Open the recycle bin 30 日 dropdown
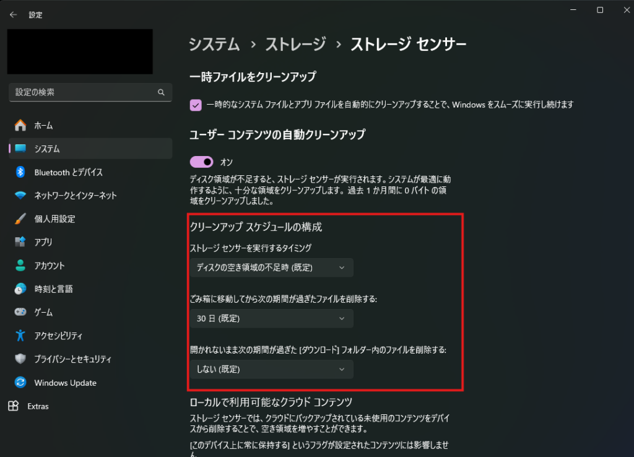Viewport: 634px width, 457px height. click(271, 318)
